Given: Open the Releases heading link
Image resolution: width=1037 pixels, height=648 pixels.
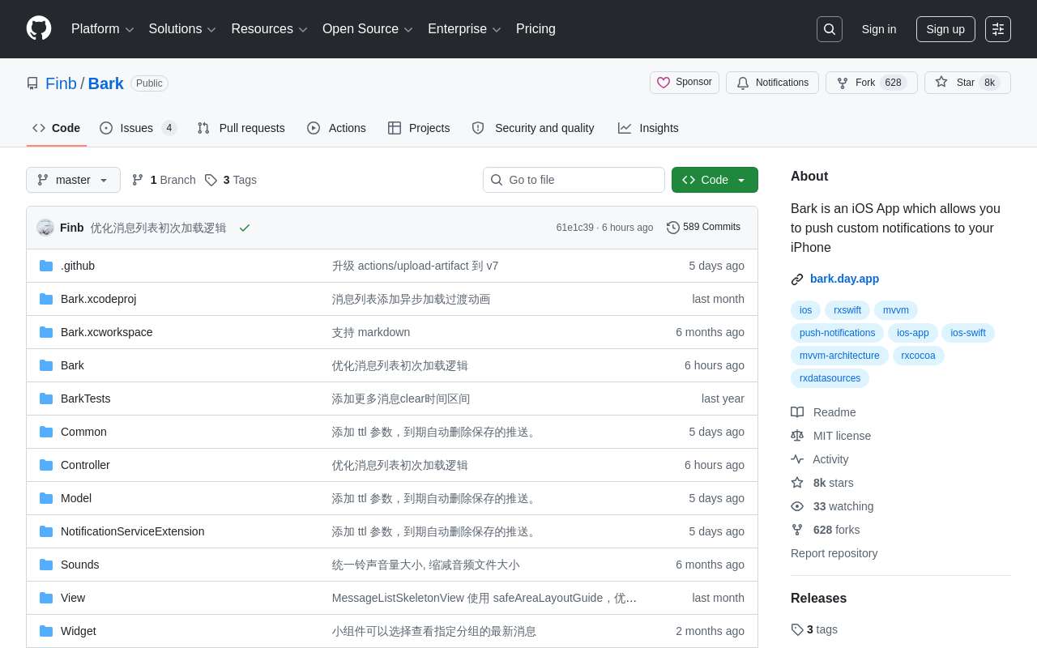Looking at the screenshot, I should 818,599.
